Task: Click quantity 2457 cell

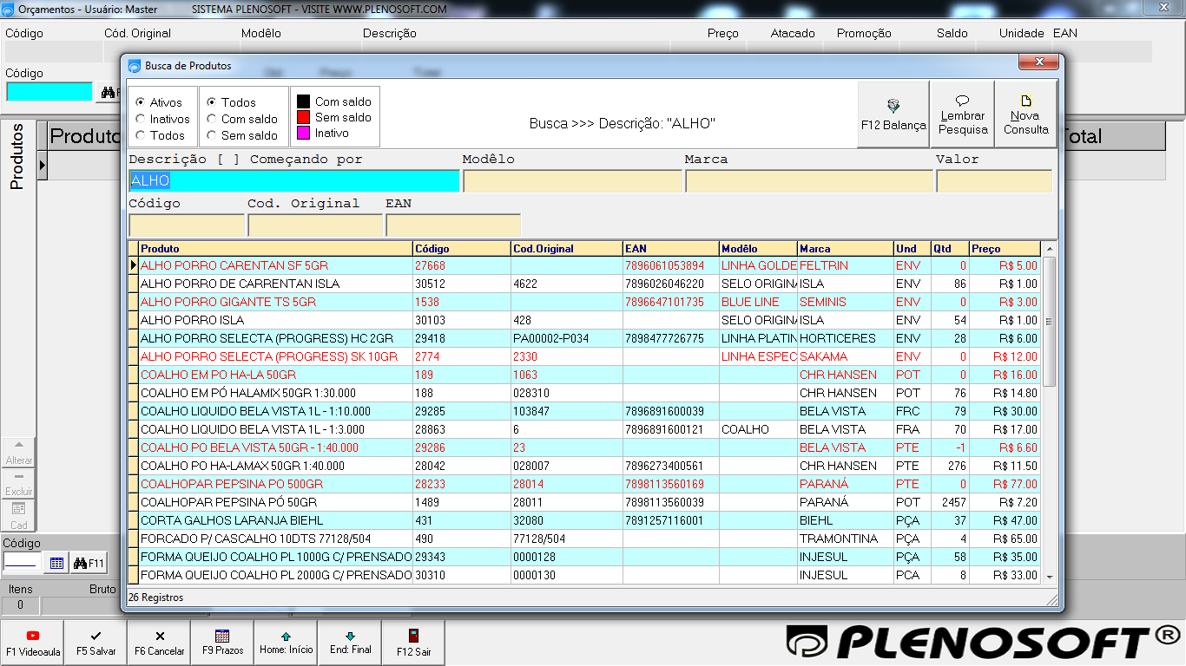Action: point(950,502)
